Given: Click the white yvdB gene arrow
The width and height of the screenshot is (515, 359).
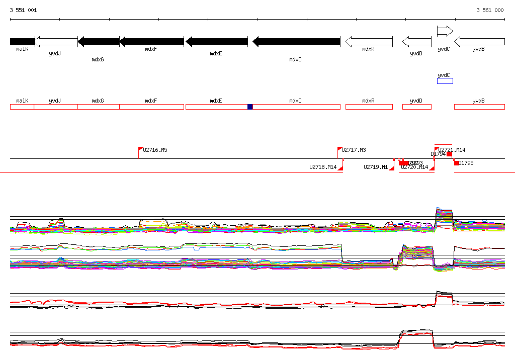Looking at the screenshot, I should tap(479, 42).
